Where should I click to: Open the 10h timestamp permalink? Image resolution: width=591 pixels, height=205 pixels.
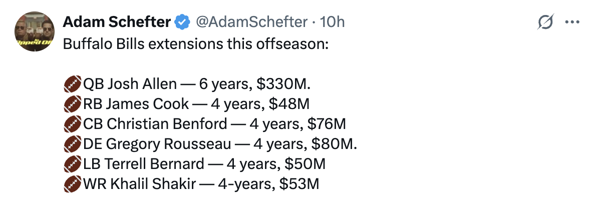click(x=332, y=22)
